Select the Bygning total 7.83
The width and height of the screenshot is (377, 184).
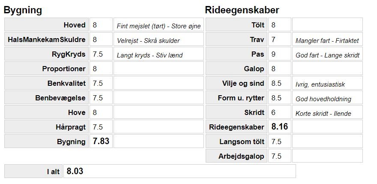click(101, 142)
